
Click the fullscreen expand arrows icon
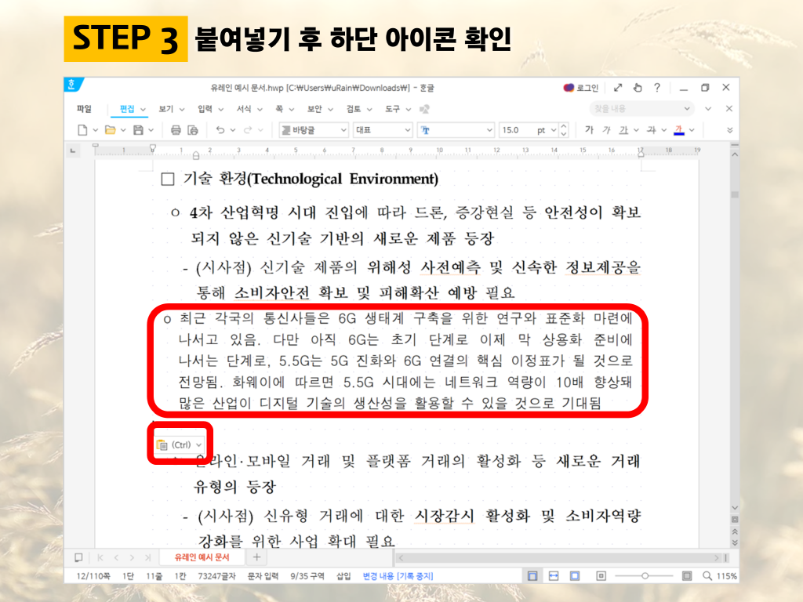pos(618,88)
